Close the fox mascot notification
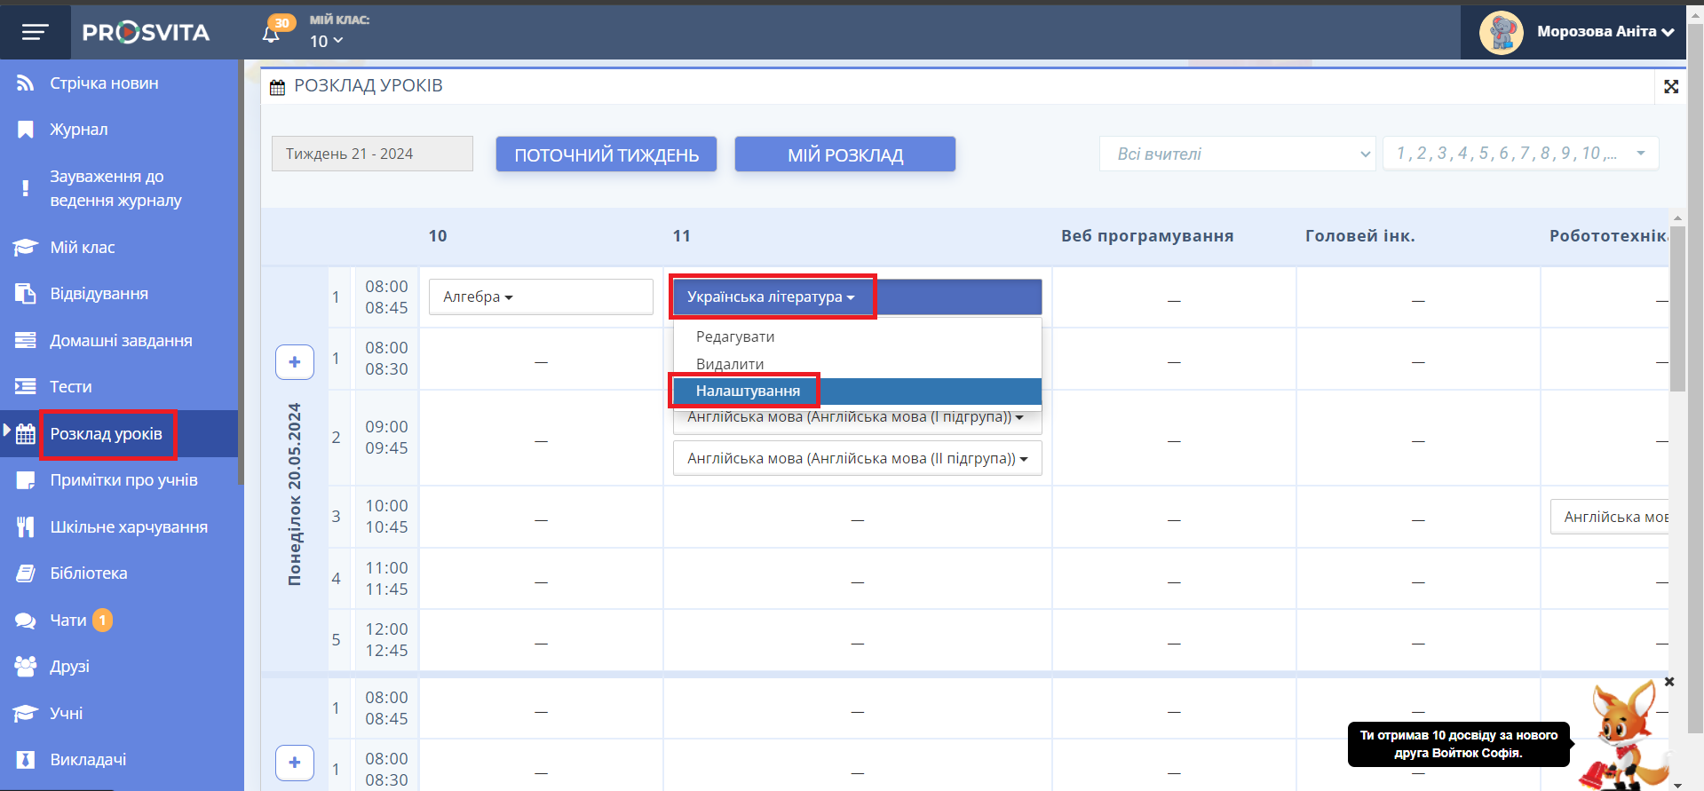The width and height of the screenshot is (1704, 791). (1668, 682)
